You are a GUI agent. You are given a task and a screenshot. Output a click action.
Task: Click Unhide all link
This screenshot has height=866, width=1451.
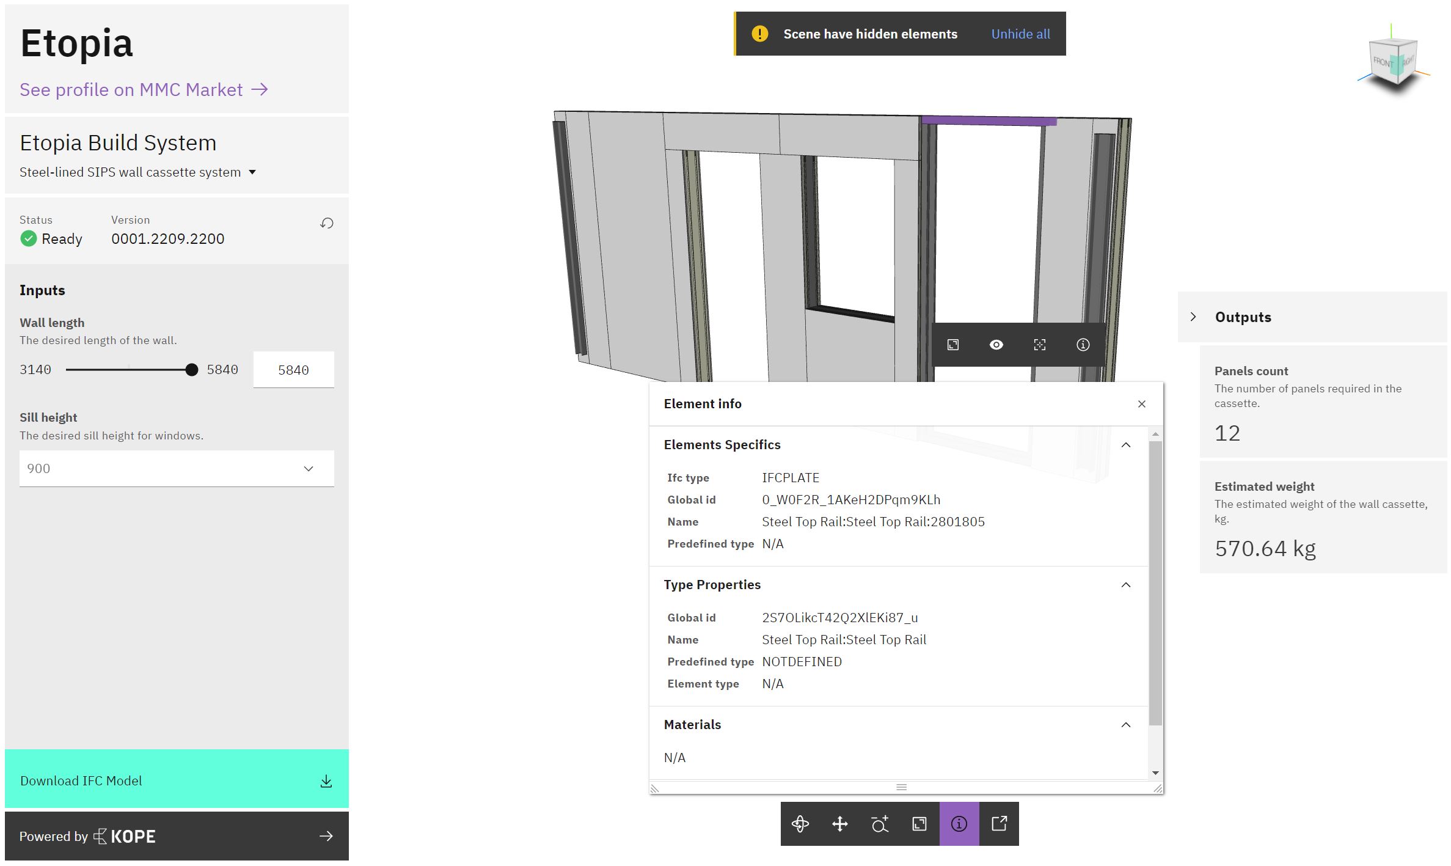click(x=1020, y=34)
